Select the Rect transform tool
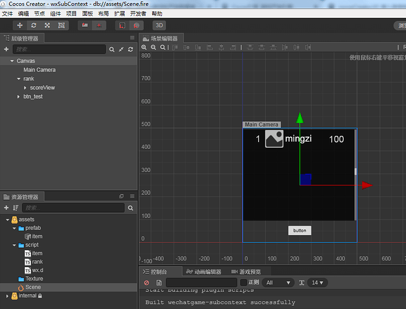406x309 pixels. [x=61, y=25]
